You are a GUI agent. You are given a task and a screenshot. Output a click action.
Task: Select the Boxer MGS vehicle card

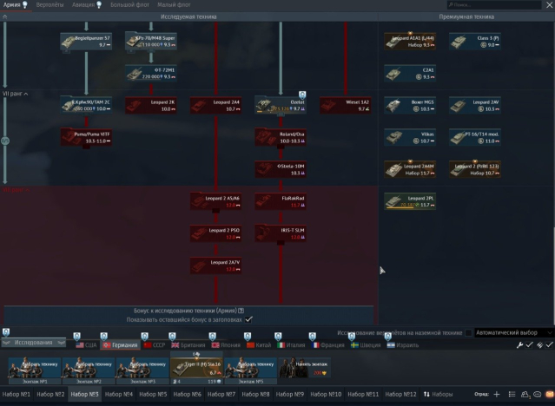[x=410, y=105]
